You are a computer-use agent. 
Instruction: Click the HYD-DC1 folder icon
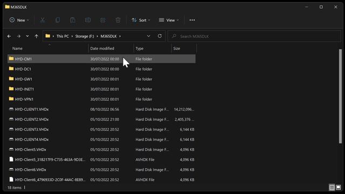click(11, 69)
